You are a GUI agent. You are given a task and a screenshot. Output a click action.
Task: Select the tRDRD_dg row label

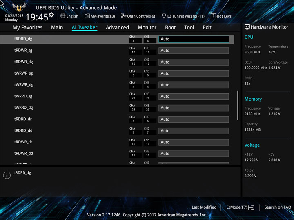[23, 39]
